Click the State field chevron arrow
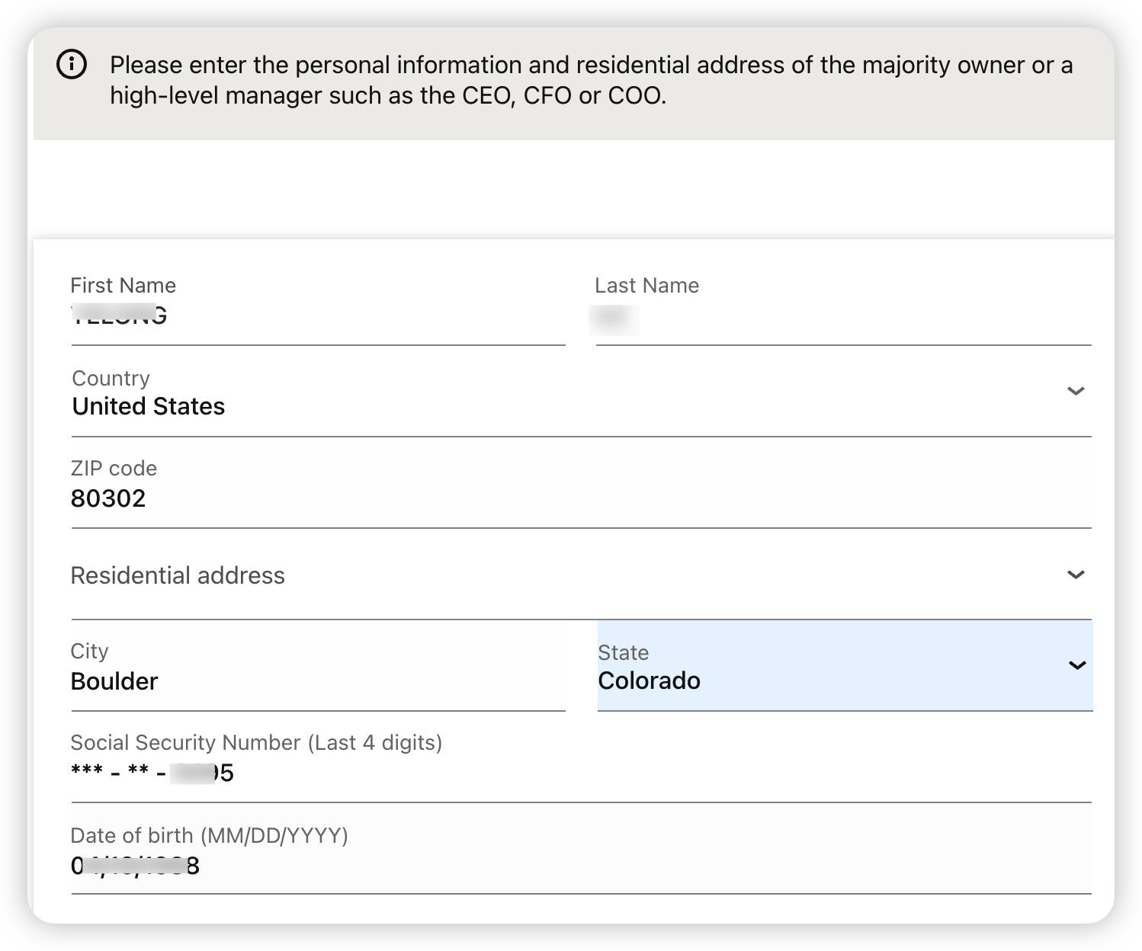The height and width of the screenshot is (951, 1142). [x=1076, y=665]
